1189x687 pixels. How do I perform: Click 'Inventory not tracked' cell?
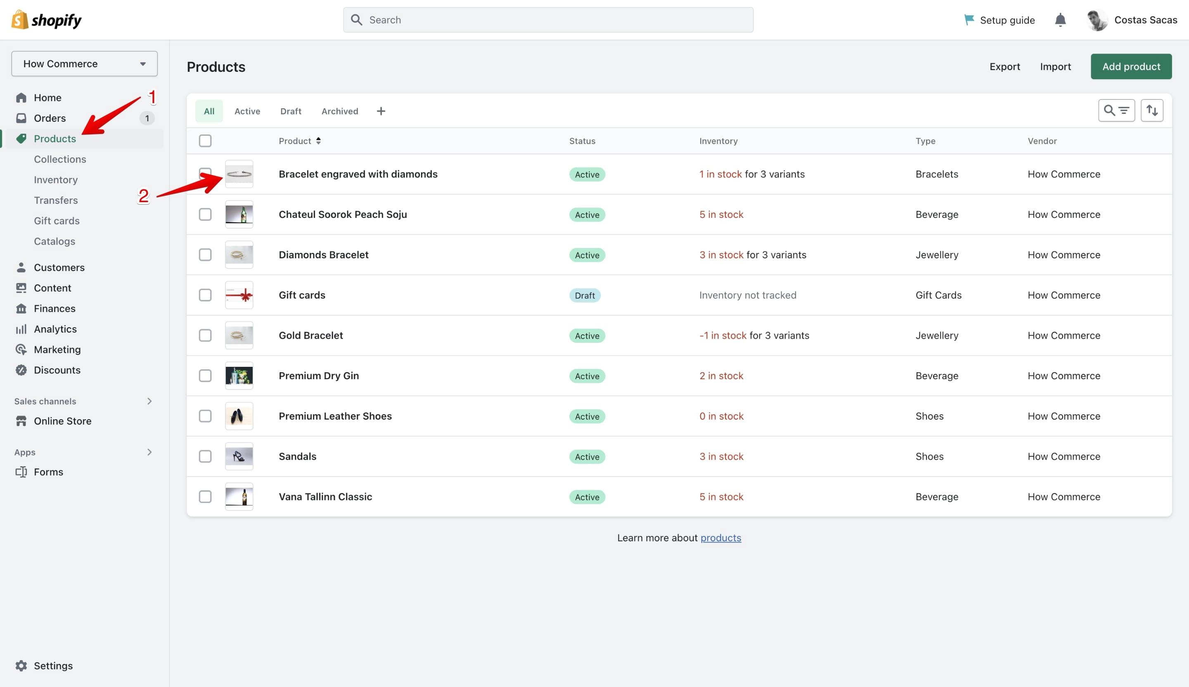click(x=747, y=295)
